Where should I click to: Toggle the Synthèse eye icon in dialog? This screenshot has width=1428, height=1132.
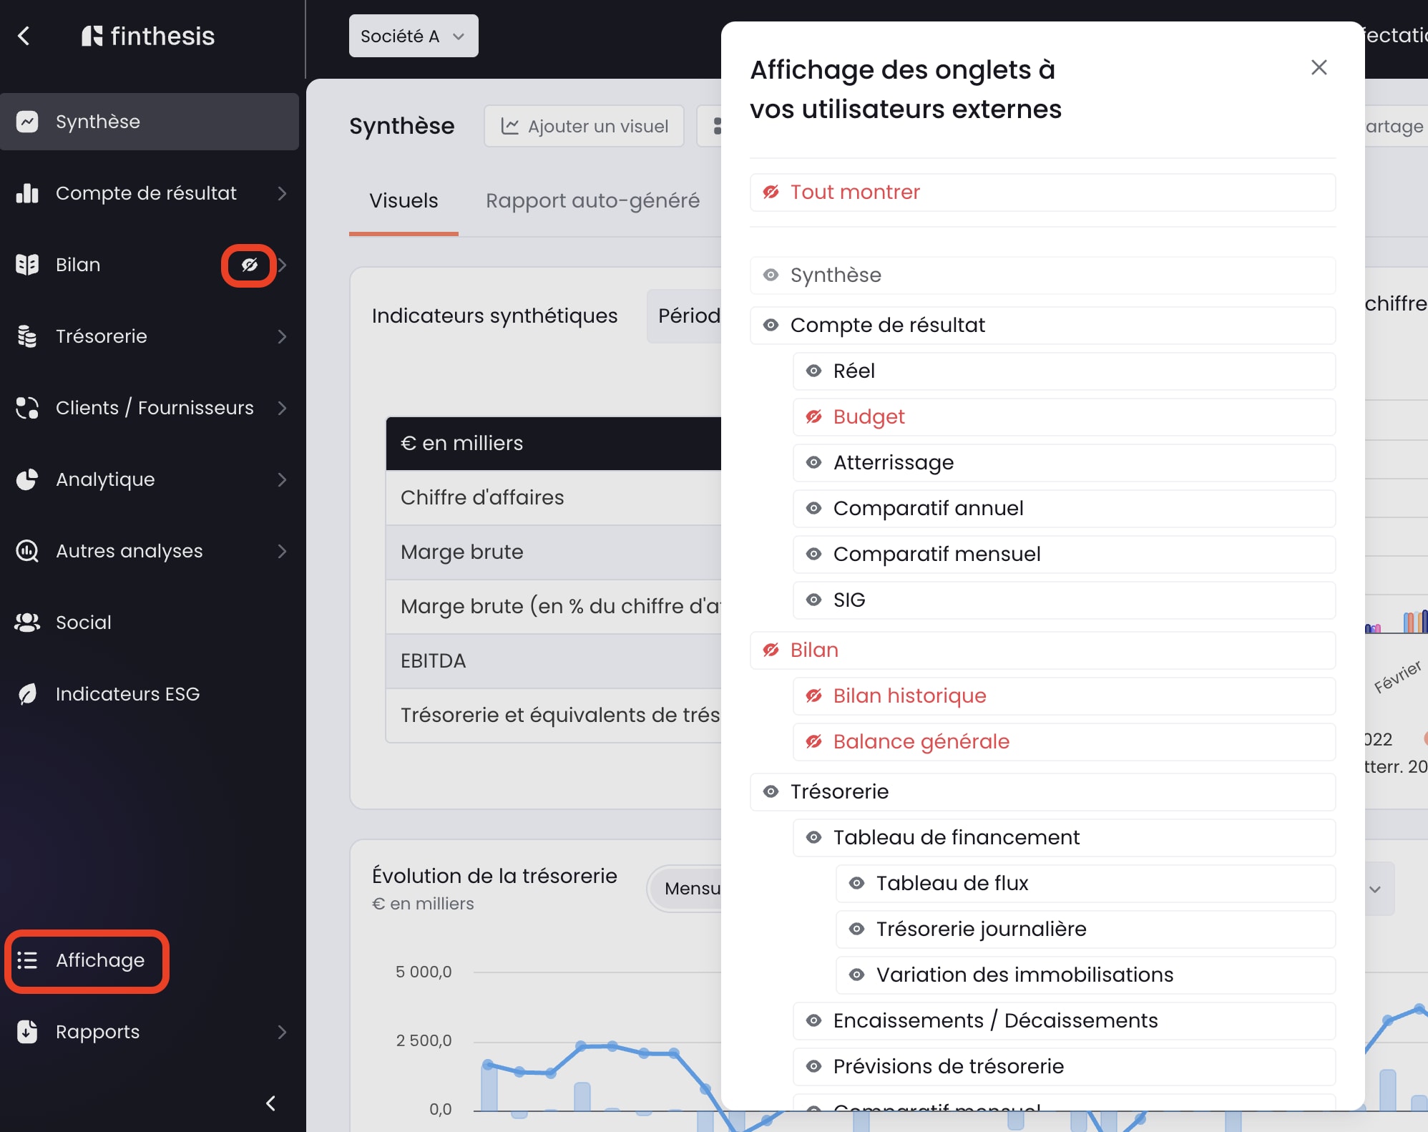tap(771, 275)
